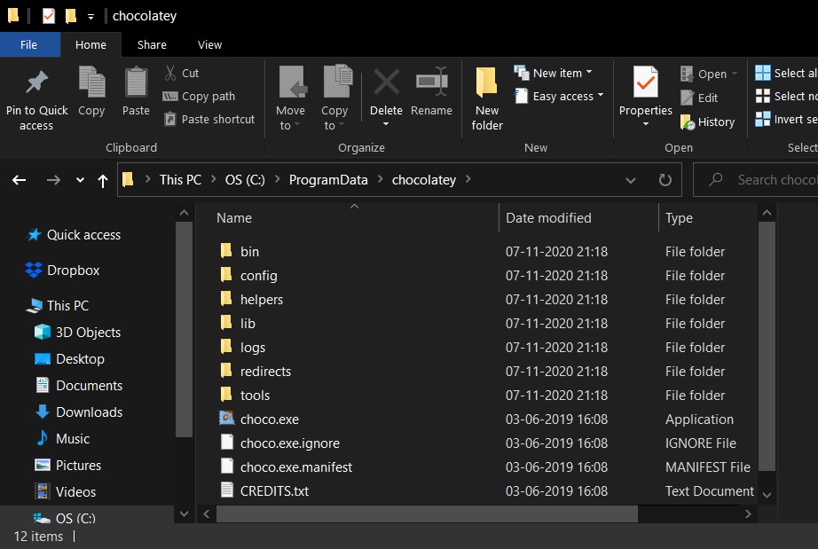Click the History icon in Open group
818x549 pixels.
click(x=688, y=122)
